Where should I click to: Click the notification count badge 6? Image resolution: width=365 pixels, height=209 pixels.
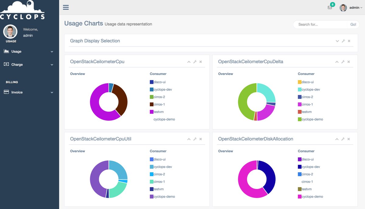[x=332, y=5]
